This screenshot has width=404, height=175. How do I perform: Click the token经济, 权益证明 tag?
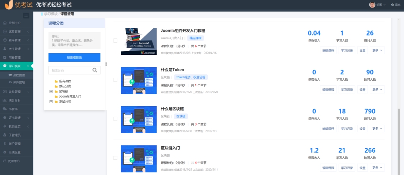[191, 77]
